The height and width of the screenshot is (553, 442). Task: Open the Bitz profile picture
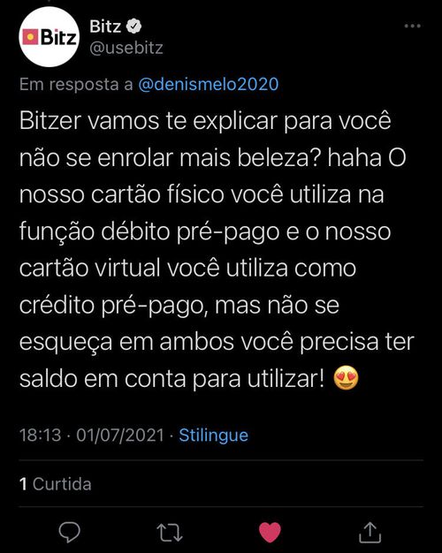[50, 37]
